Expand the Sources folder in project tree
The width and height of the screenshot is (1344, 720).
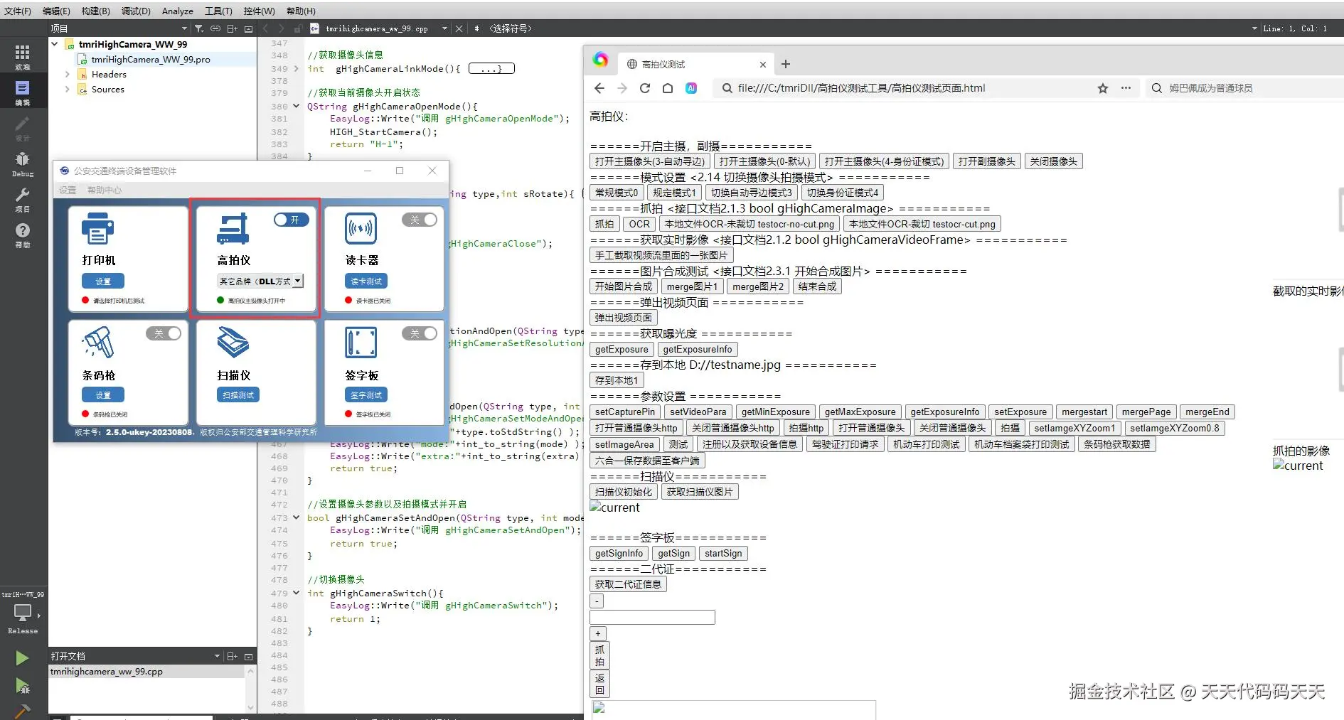pyautogui.click(x=68, y=90)
